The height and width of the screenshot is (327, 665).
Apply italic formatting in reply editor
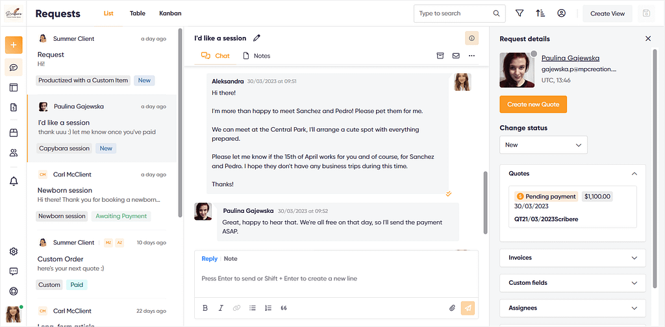pyautogui.click(x=221, y=308)
